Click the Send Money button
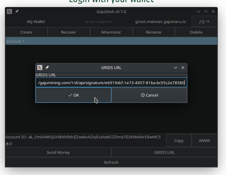226x175 pixels. [x=58, y=152]
